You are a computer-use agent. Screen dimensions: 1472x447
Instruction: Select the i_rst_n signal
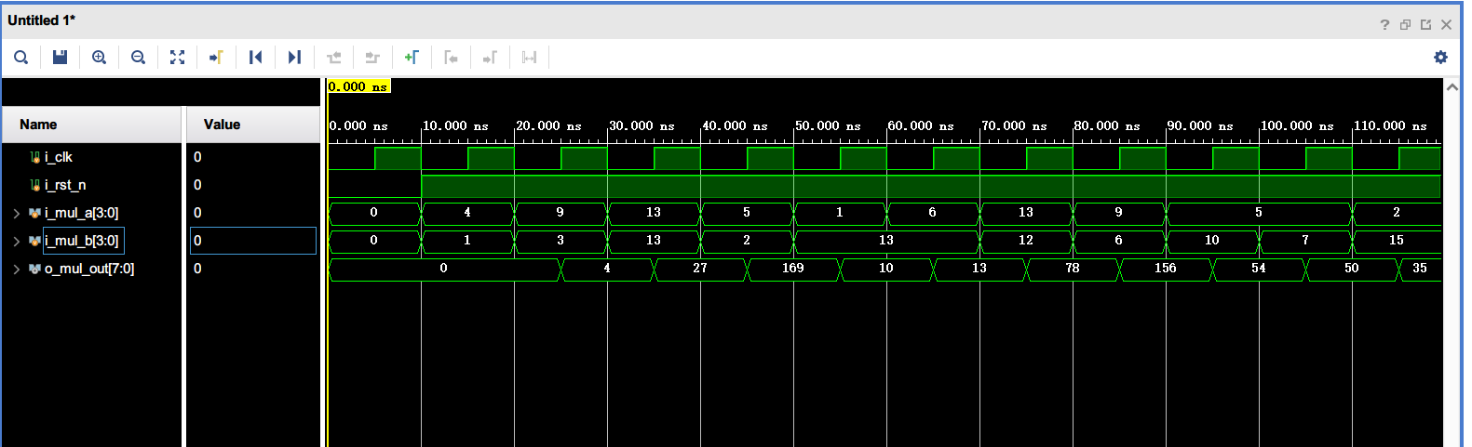64,185
